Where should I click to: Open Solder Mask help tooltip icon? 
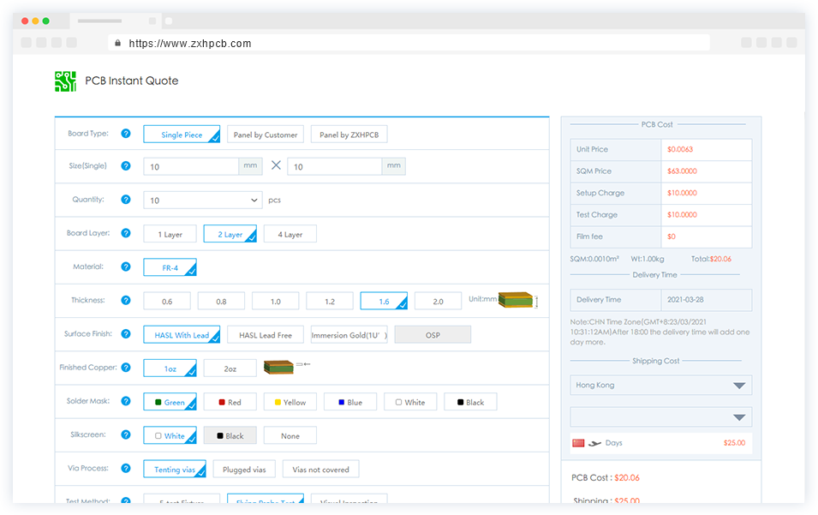click(x=126, y=401)
